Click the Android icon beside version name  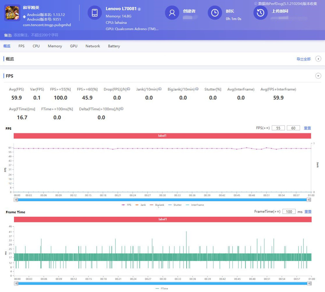point(24,17)
